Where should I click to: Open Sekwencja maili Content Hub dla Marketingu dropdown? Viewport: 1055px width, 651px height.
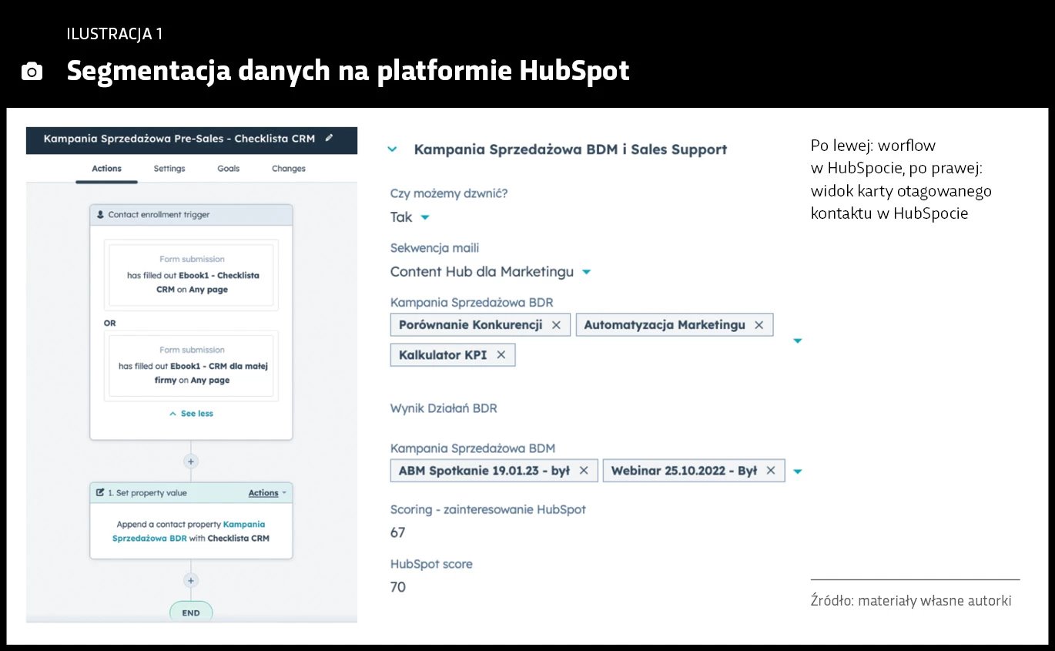[491, 272]
